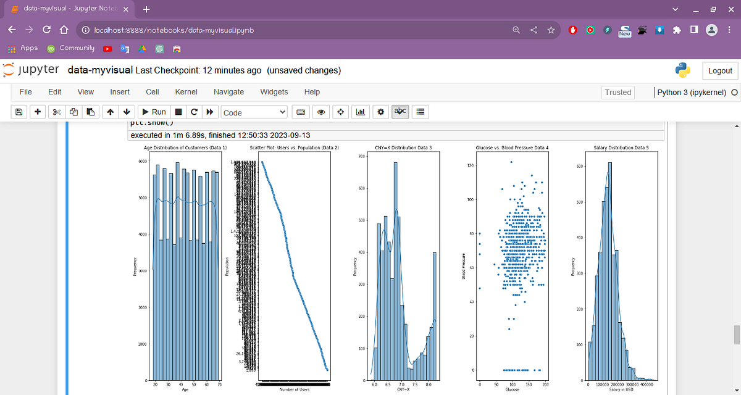The width and height of the screenshot is (741, 395).
Task: Cut the selected cell with the scissors icon
Action: [x=57, y=112]
